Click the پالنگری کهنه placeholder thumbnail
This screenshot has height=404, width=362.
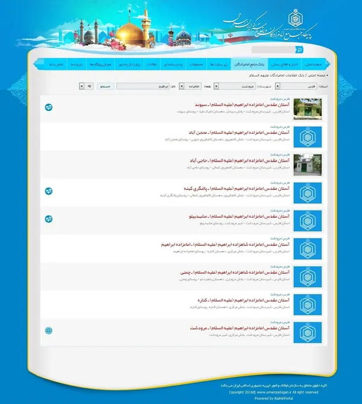[307, 193]
